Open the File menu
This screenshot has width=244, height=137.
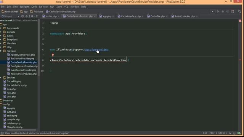click(x=3, y=7)
